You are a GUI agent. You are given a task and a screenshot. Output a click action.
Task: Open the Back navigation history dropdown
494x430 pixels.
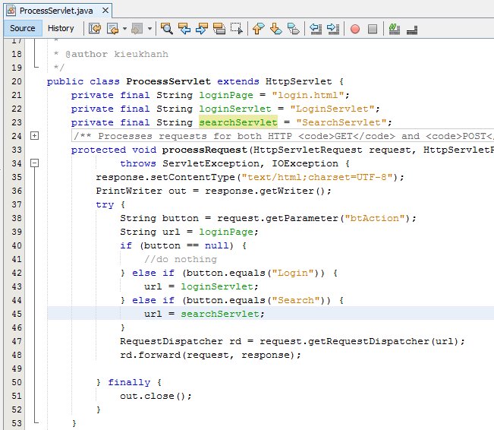point(124,29)
